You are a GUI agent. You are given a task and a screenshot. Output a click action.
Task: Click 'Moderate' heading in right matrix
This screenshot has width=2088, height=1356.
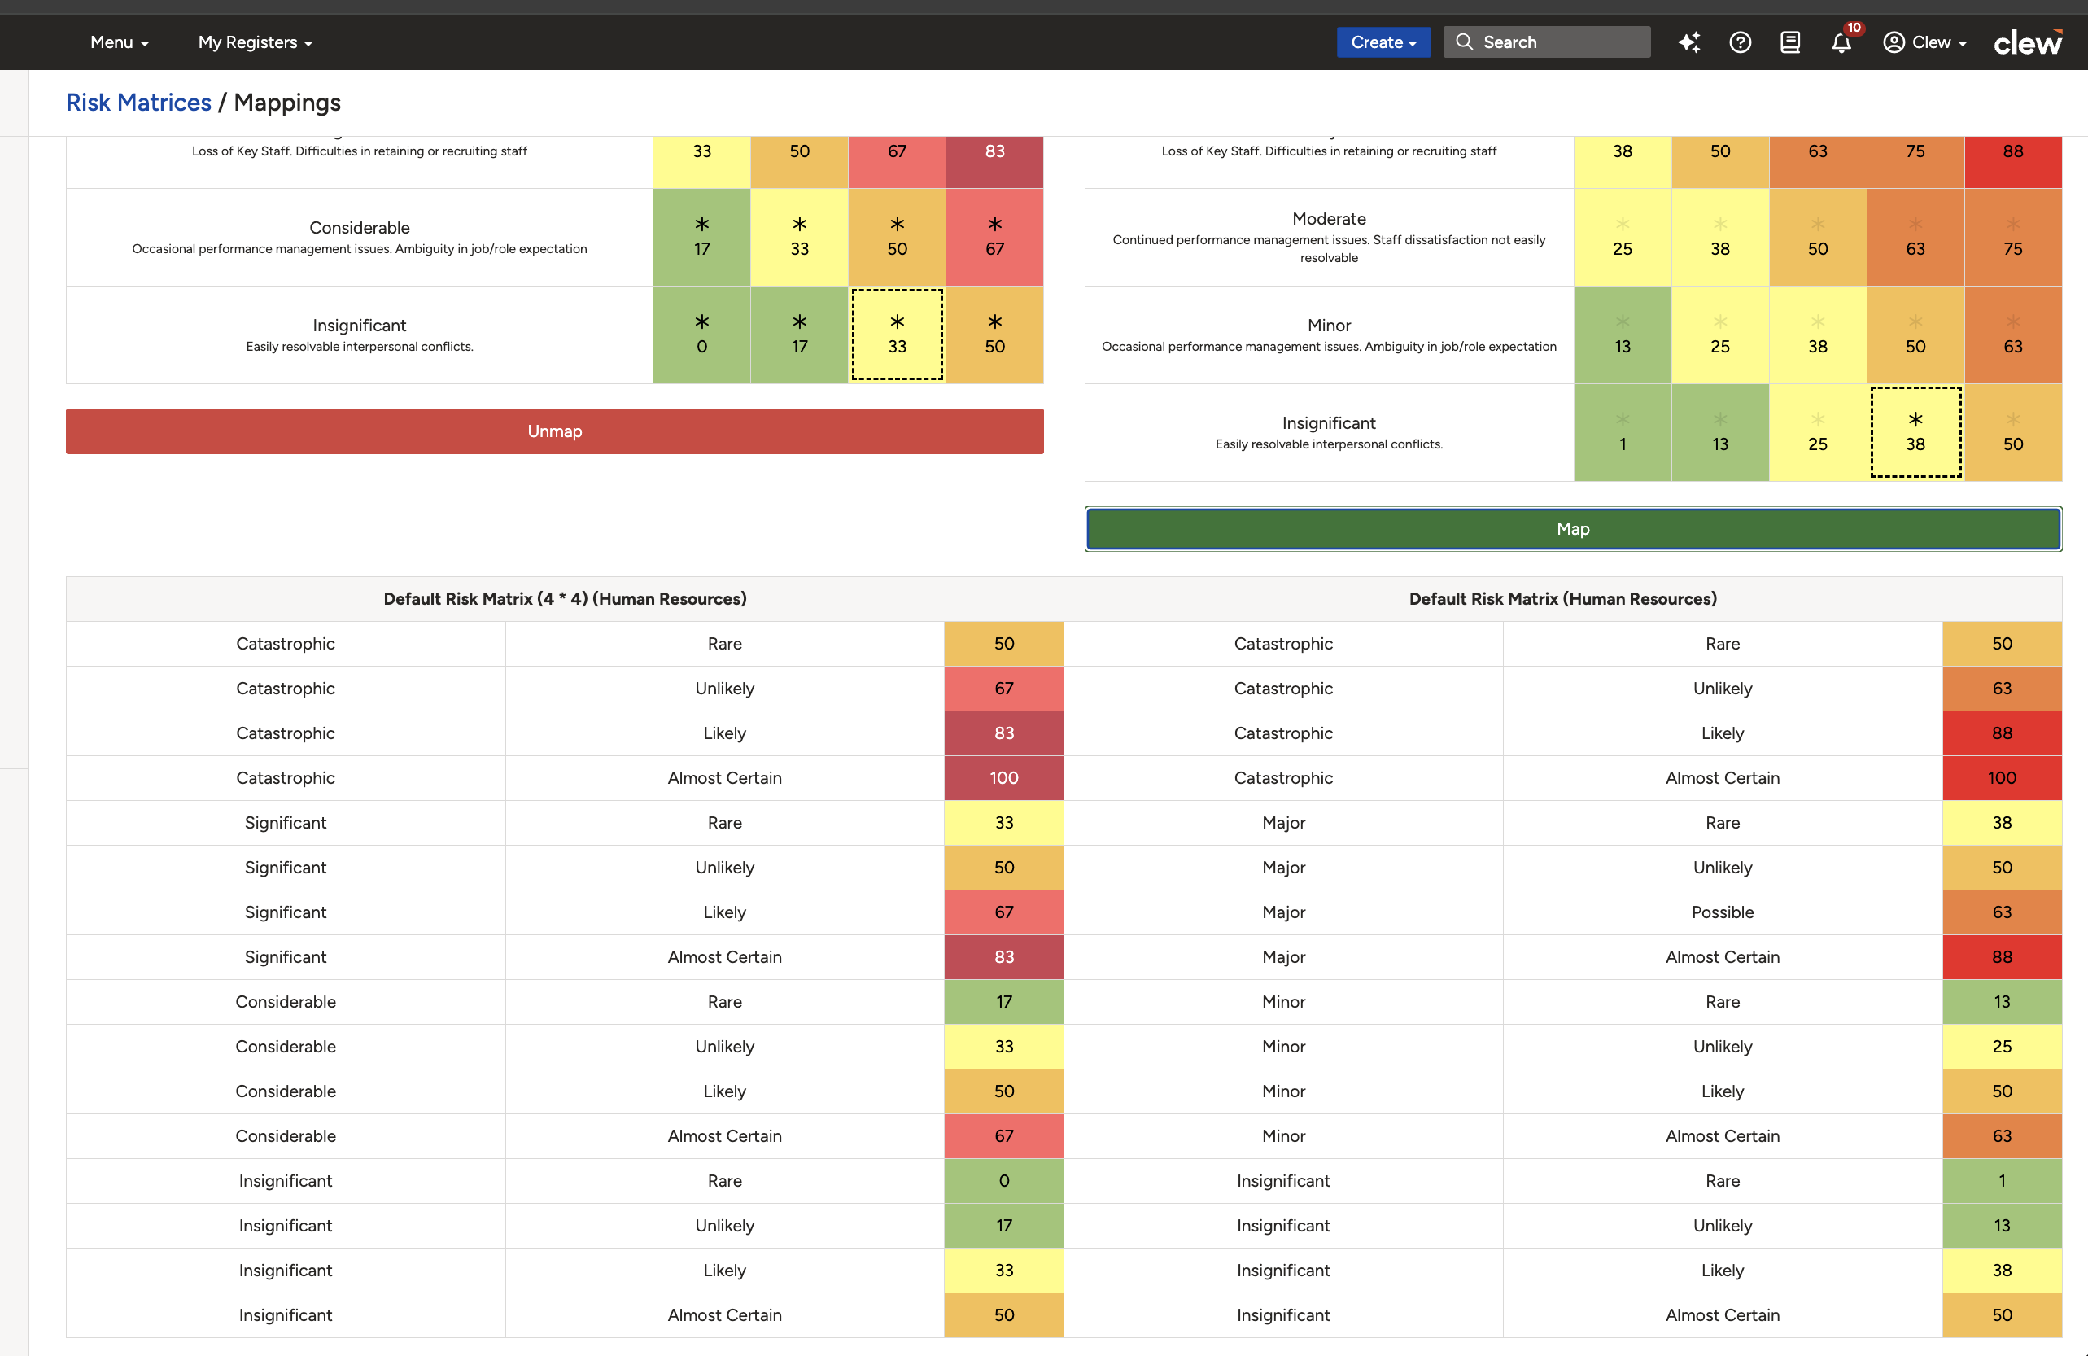1329,219
